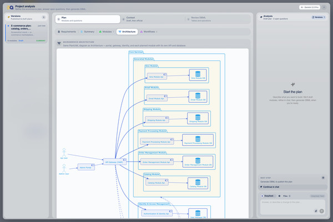Click the Catalog Module DB database icon
This screenshot has width=333, height=222.
(198, 183)
